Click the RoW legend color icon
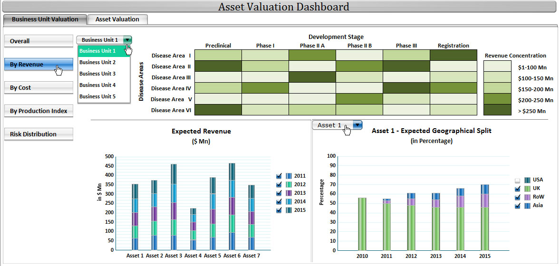 (x=527, y=197)
